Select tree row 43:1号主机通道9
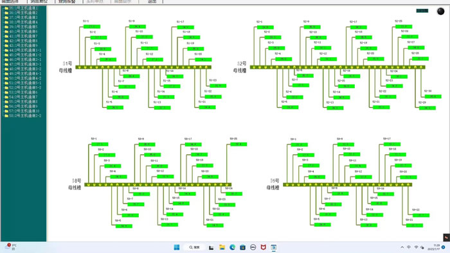 pos(21,46)
